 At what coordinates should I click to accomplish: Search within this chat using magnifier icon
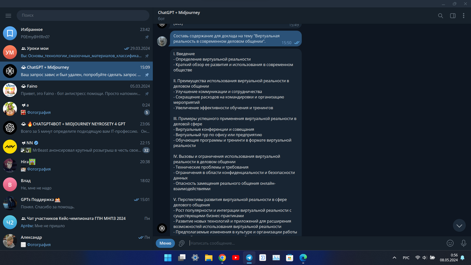click(x=440, y=16)
